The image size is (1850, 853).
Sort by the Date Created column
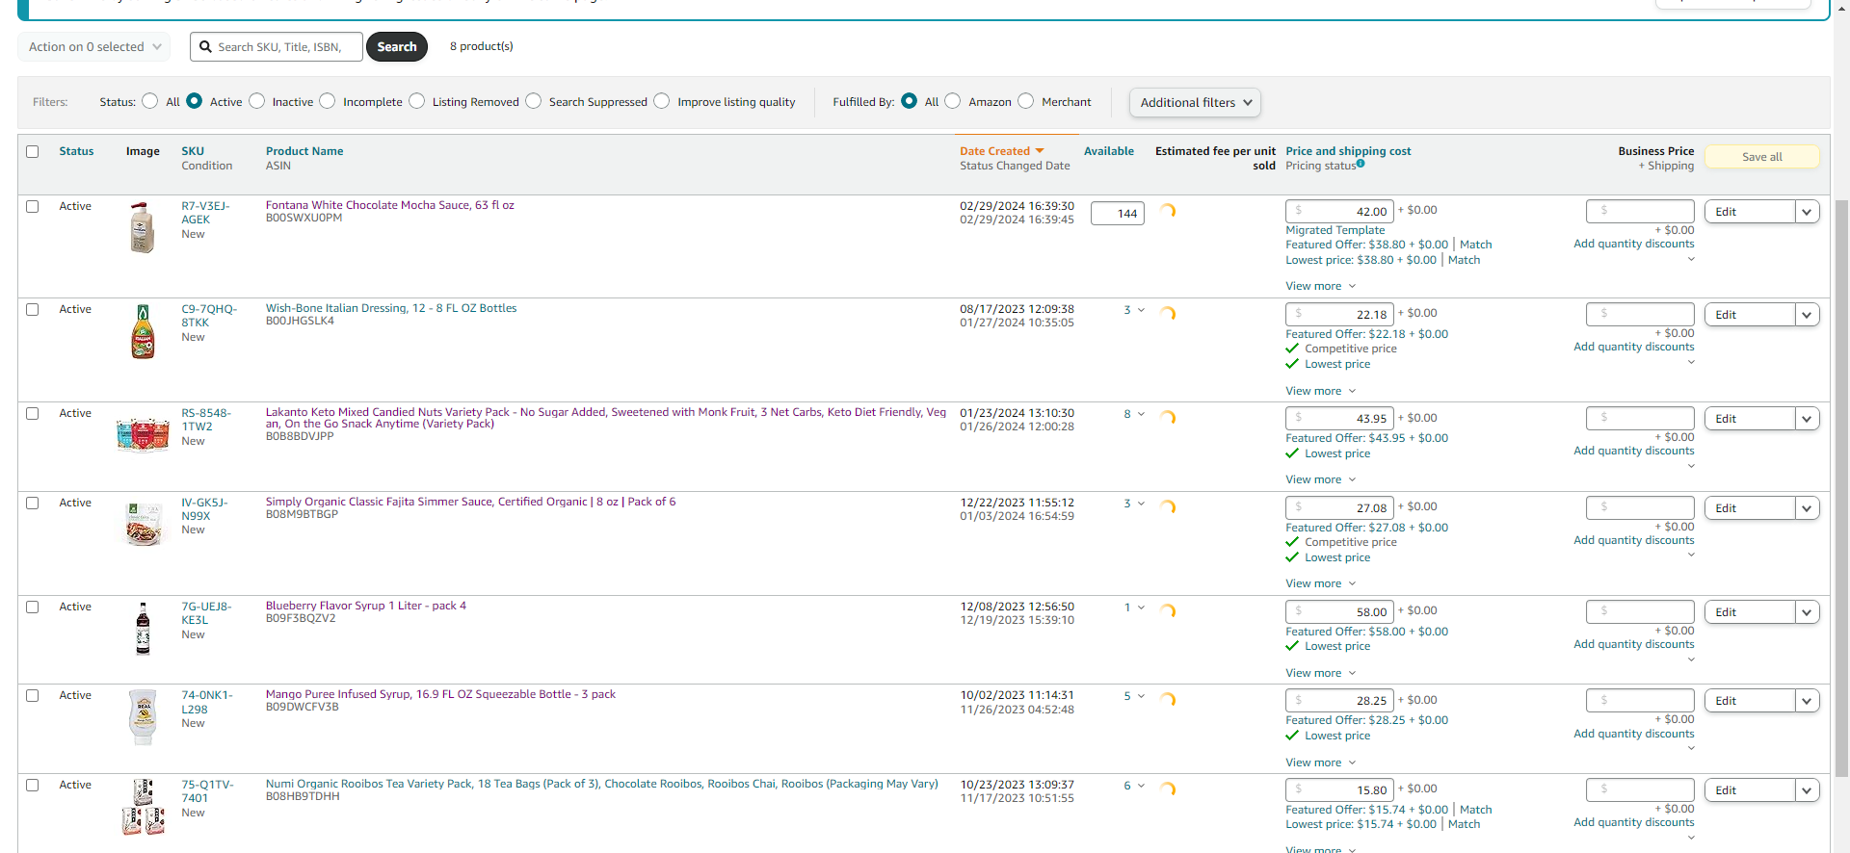994,151
